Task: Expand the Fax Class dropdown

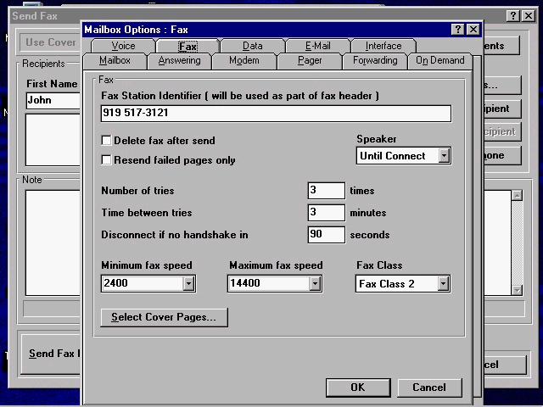Action: [443, 284]
